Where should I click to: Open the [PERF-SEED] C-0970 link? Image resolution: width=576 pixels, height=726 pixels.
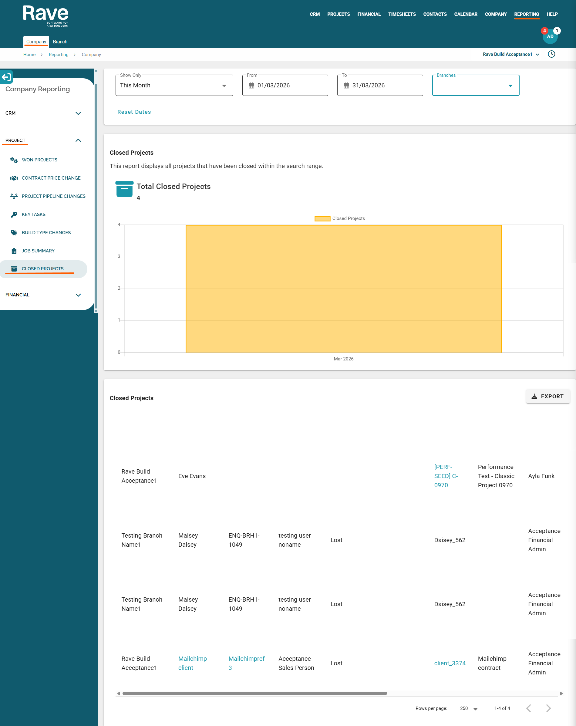click(x=446, y=476)
